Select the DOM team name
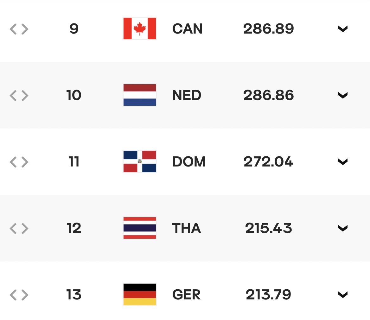Screen dimensions: 370x320 [x=189, y=162]
